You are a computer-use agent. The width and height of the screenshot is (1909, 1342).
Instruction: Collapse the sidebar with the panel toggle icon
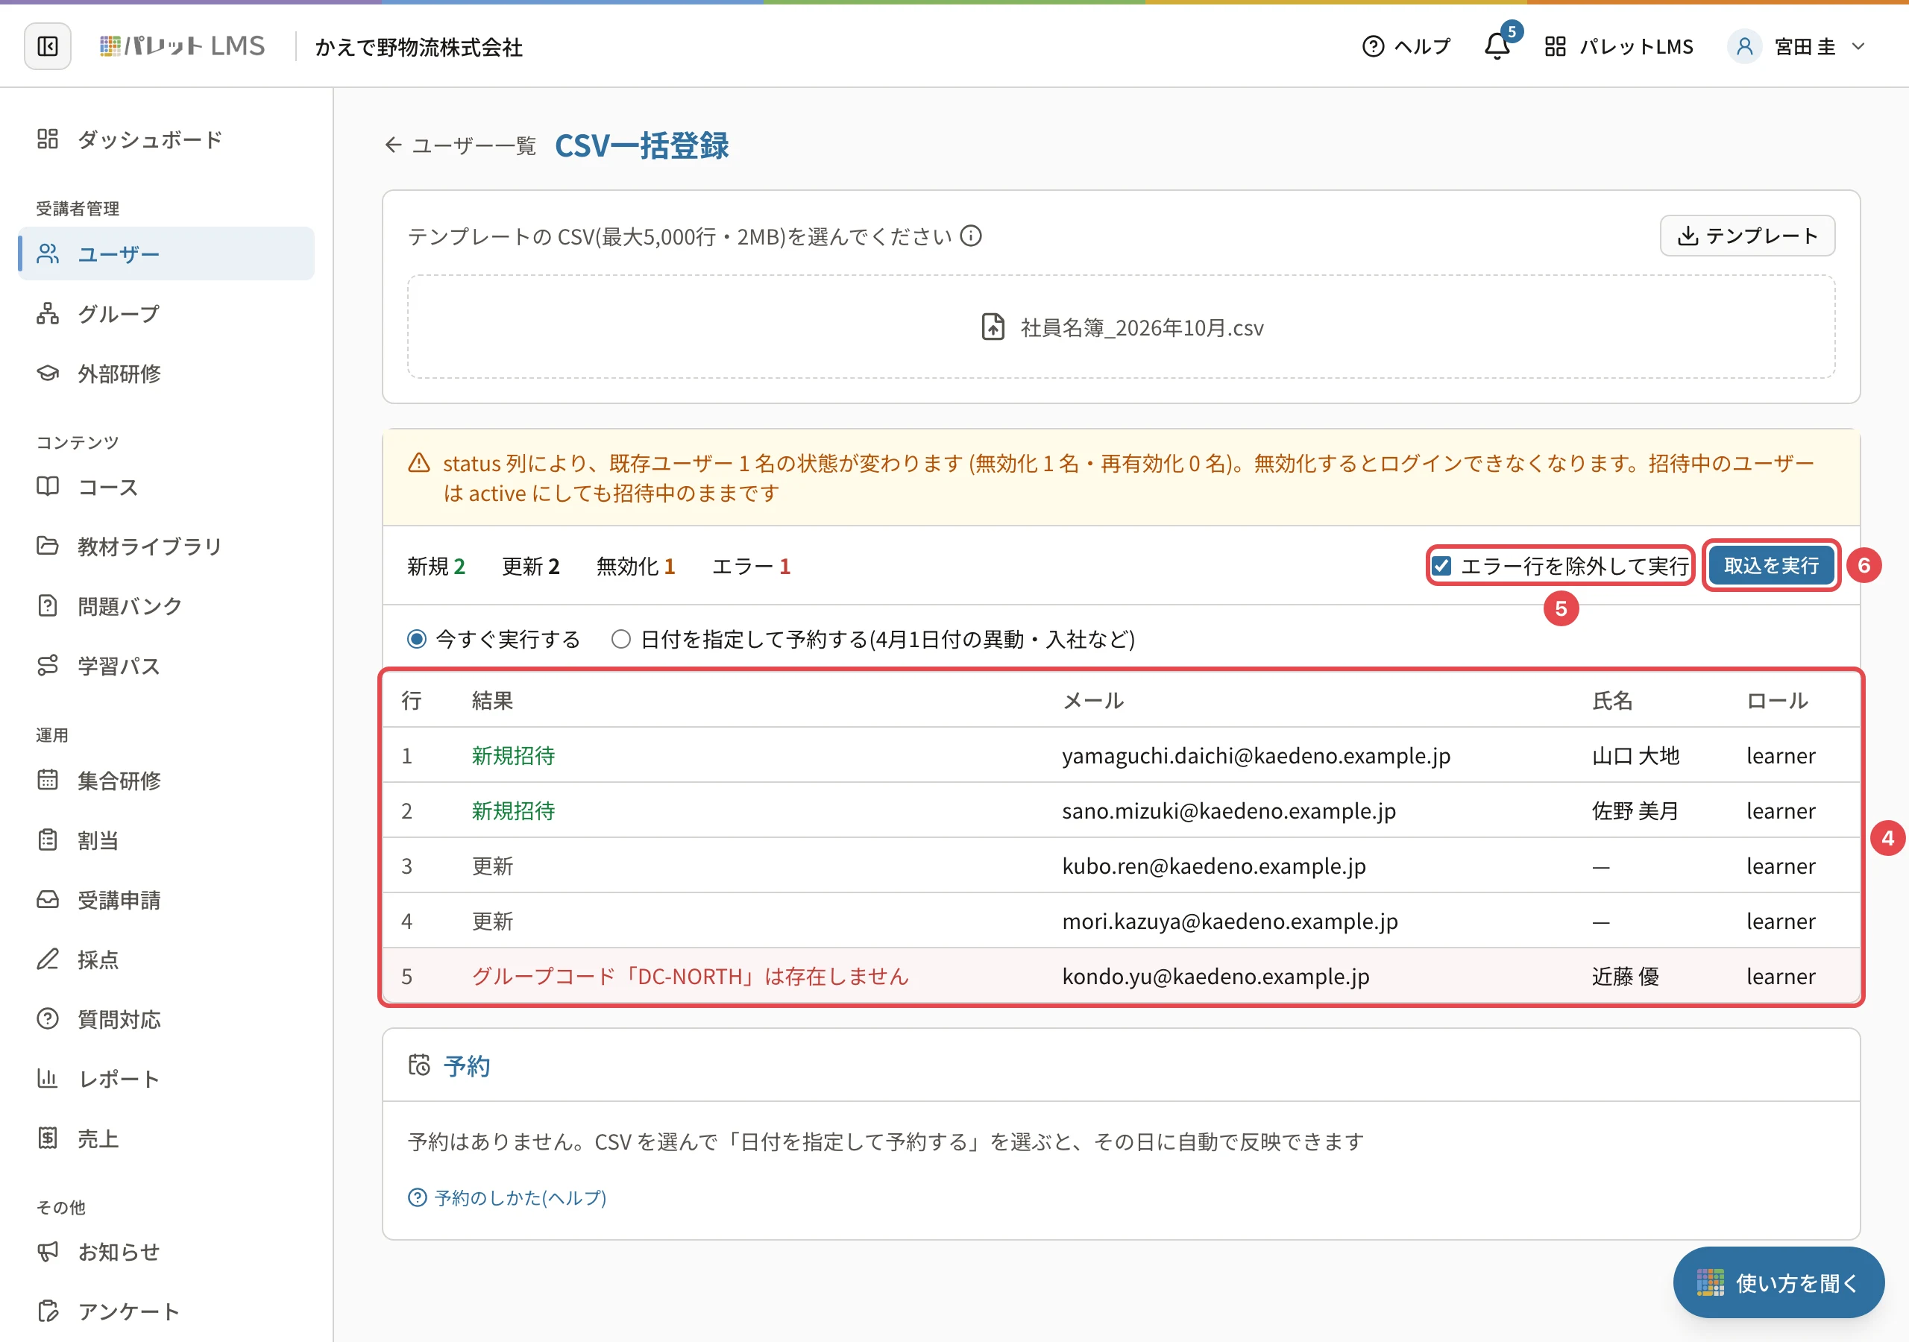click(48, 46)
